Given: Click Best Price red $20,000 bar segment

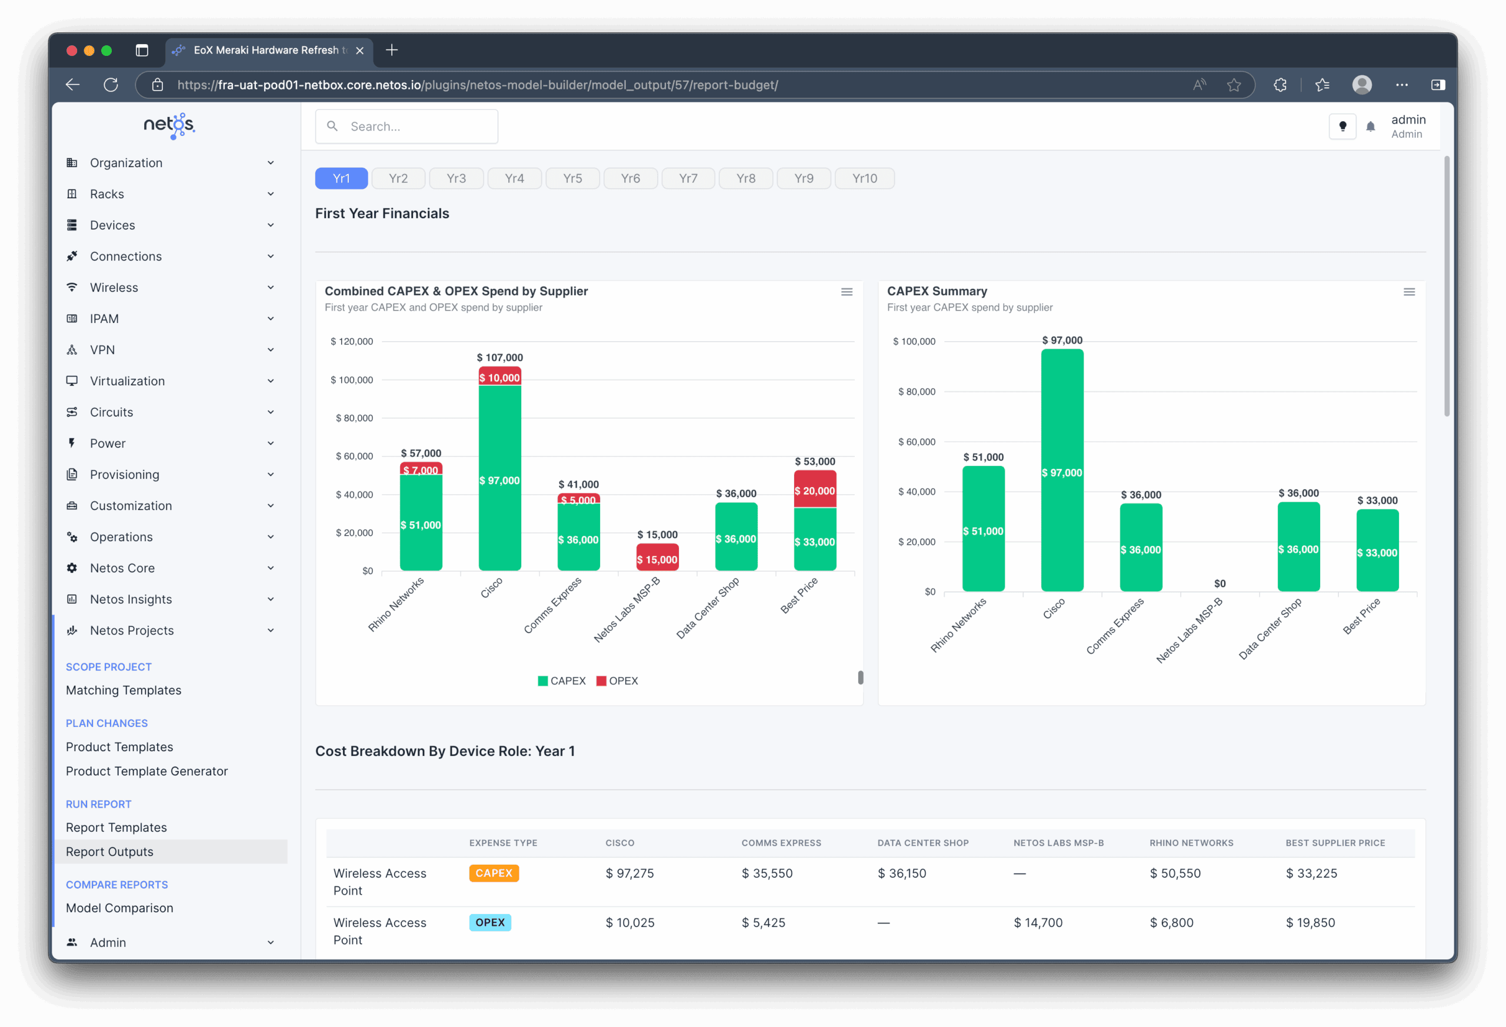Looking at the screenshot, I should [815, 489].
